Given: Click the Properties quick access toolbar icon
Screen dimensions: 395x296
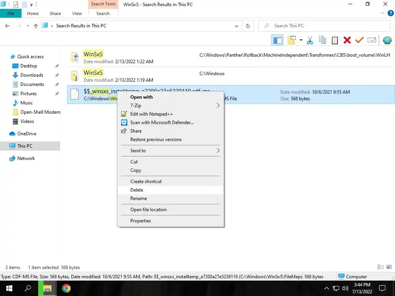Looking at the screenshot, I should coord(15,5).
